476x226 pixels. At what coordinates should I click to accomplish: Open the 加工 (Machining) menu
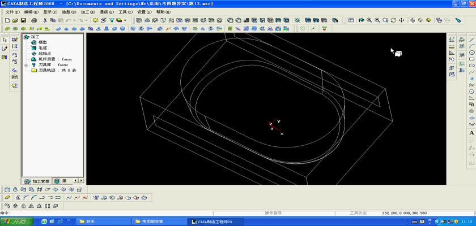click(x=88, y=12)
